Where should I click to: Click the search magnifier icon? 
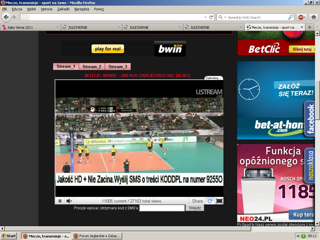(x=291, y=17)
